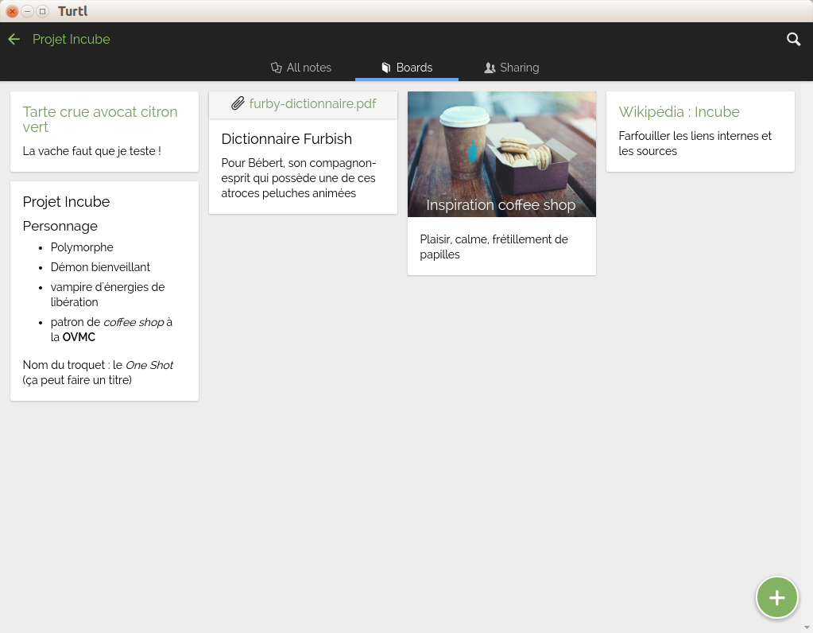Image resolution: width=813 pixels, height=633 pixels.
Task: Switch to the All notes tab
Action: point(308,68)
